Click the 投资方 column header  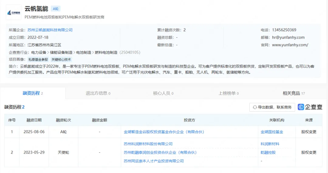(189, 120)
